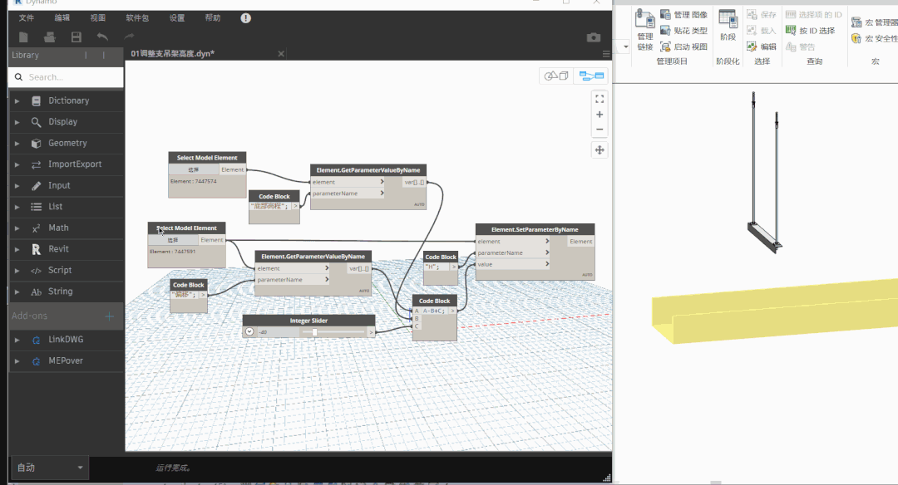Click the redo arrow in Dynamo toolbar
Image resolution: width=898 pixels, height=485 pixels.
(129, 37)
